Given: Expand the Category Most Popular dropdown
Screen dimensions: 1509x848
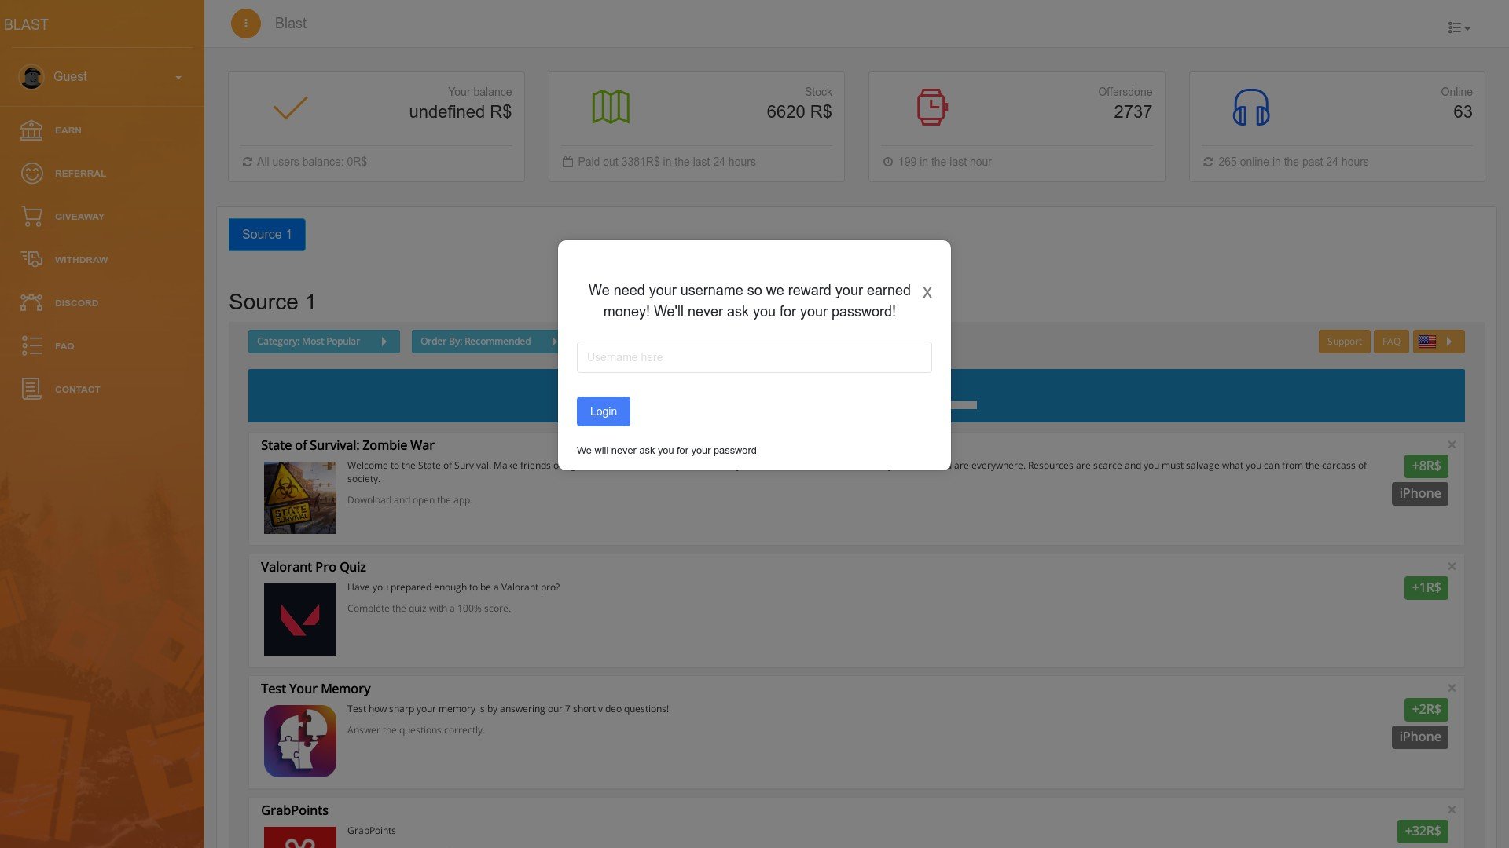Looking at the screenshot, I should (x=323, y=341).
